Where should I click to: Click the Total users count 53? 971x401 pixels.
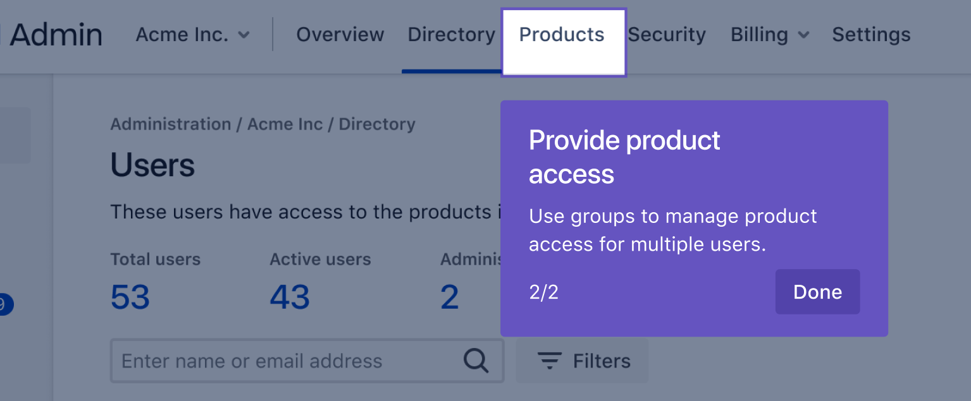pos(130,297)
